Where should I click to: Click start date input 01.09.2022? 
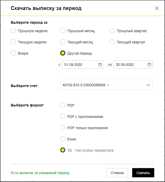pyautogui.click(x=82, y=64)
